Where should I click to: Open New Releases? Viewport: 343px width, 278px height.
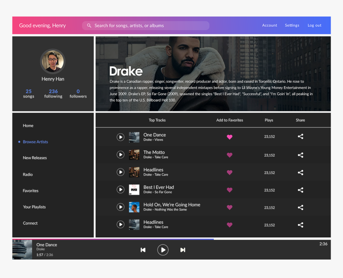35,158
